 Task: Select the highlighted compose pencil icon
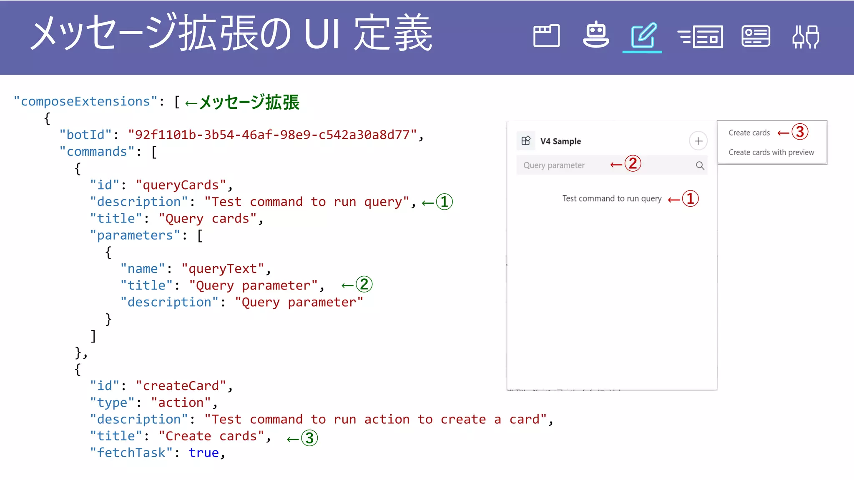[x=643, y=36]
